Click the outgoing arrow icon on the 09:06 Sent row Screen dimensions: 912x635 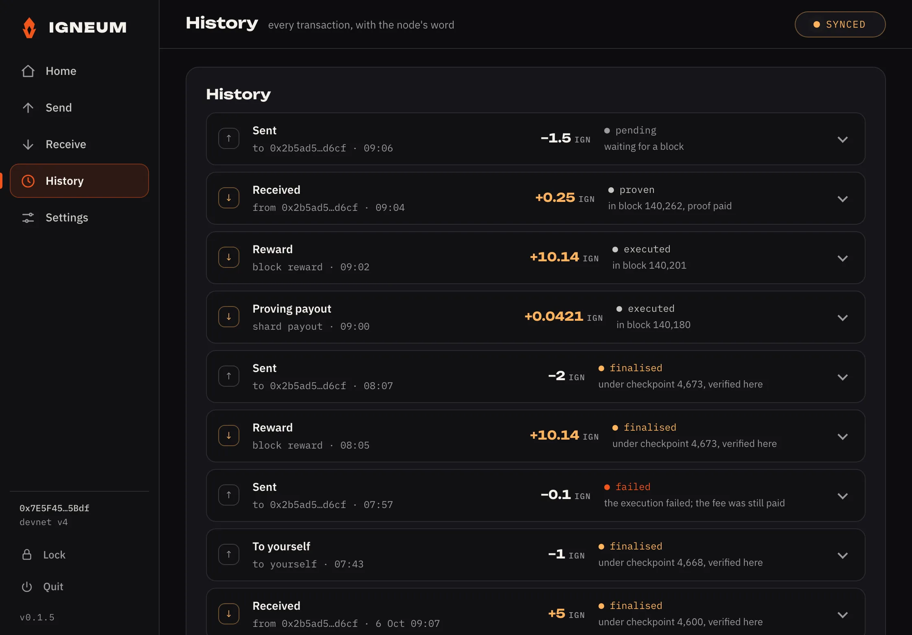(x=229, y=138)
